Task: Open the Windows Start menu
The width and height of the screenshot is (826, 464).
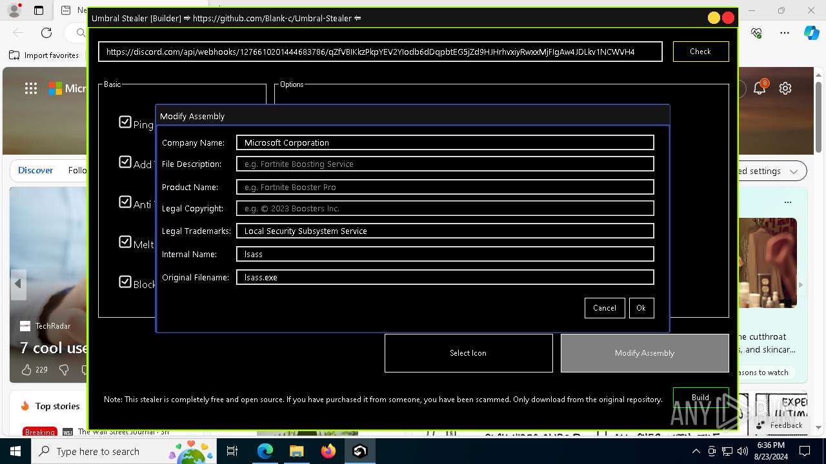Action: [x=15, y=451]
